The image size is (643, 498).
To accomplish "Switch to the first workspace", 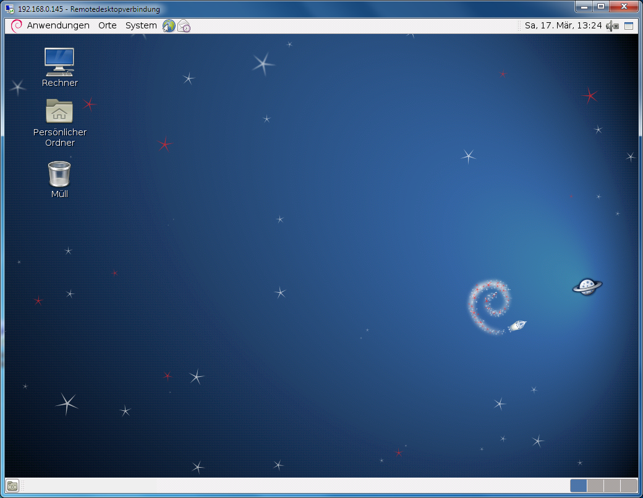I will 579,486.
